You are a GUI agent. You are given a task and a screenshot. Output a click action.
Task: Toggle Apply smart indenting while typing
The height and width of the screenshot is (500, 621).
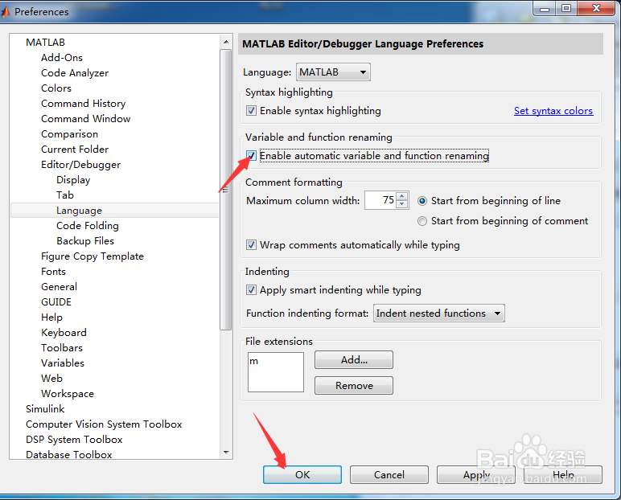[251, 289]
